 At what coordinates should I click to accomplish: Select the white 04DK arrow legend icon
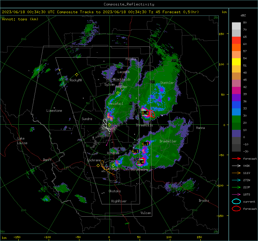(236, 166)
